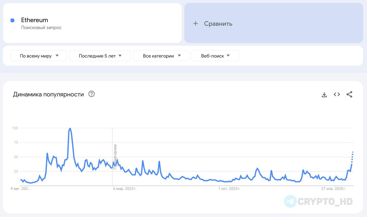
Task: Click the plus icon next to Сравнить
Action: 196,23
